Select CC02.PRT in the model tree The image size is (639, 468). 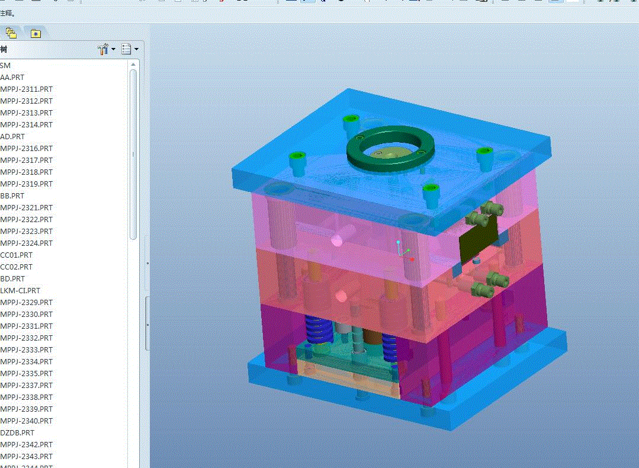click(x=17, y=267)
